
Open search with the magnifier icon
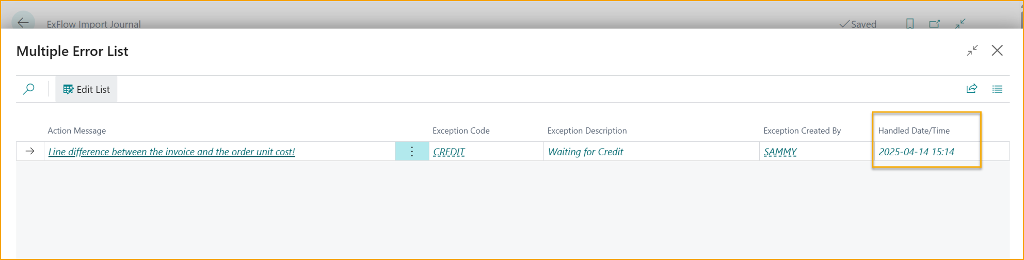click(29, 89)
